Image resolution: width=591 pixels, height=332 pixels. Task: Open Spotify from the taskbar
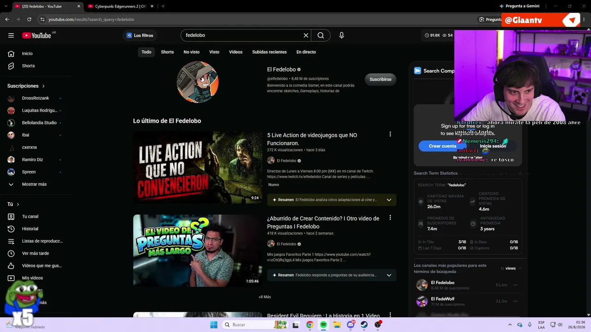pyautogui.click(x=323, y=325)
